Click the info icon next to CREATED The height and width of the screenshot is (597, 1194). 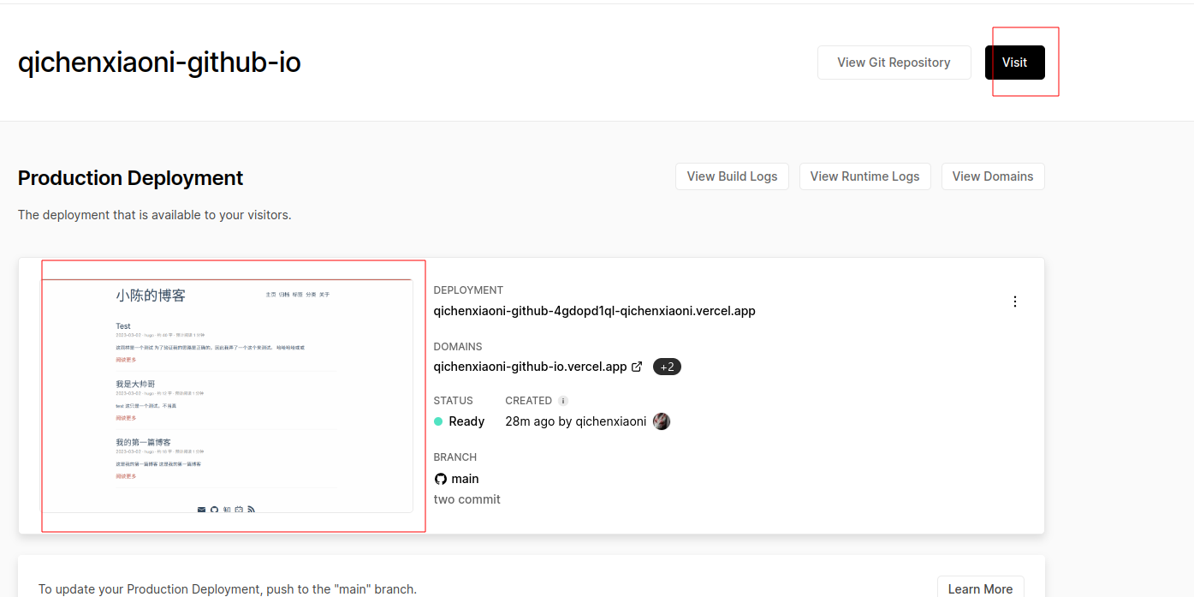coord(563,401)
